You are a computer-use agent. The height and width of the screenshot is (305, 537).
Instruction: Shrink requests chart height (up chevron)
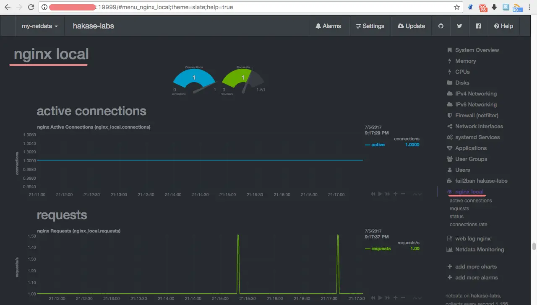tap(415, 298)
